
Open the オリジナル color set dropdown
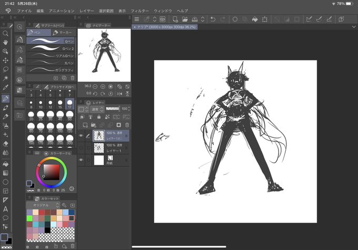coord(43,205)
